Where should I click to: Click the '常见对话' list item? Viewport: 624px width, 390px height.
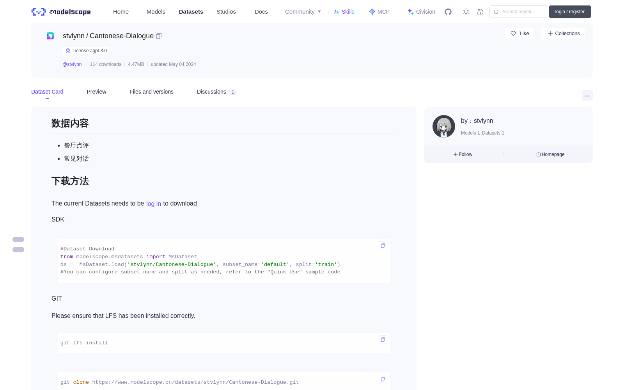(76, 159)
